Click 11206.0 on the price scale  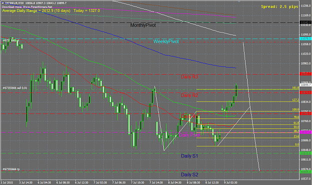coord(306,6)
